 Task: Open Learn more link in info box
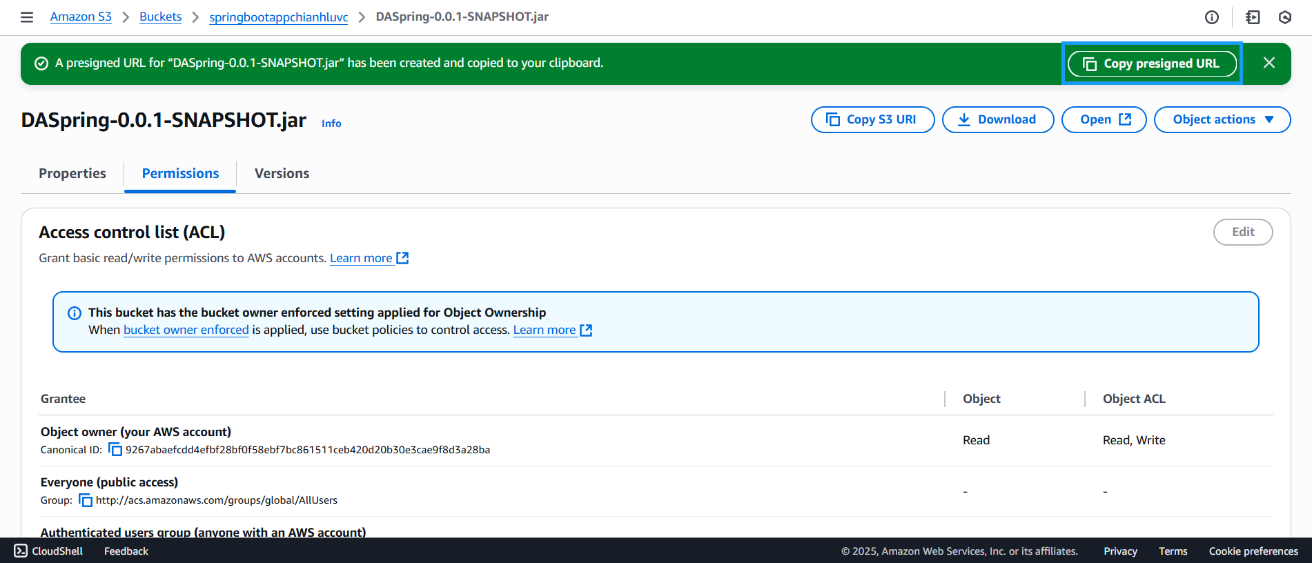tap(553, 330)
